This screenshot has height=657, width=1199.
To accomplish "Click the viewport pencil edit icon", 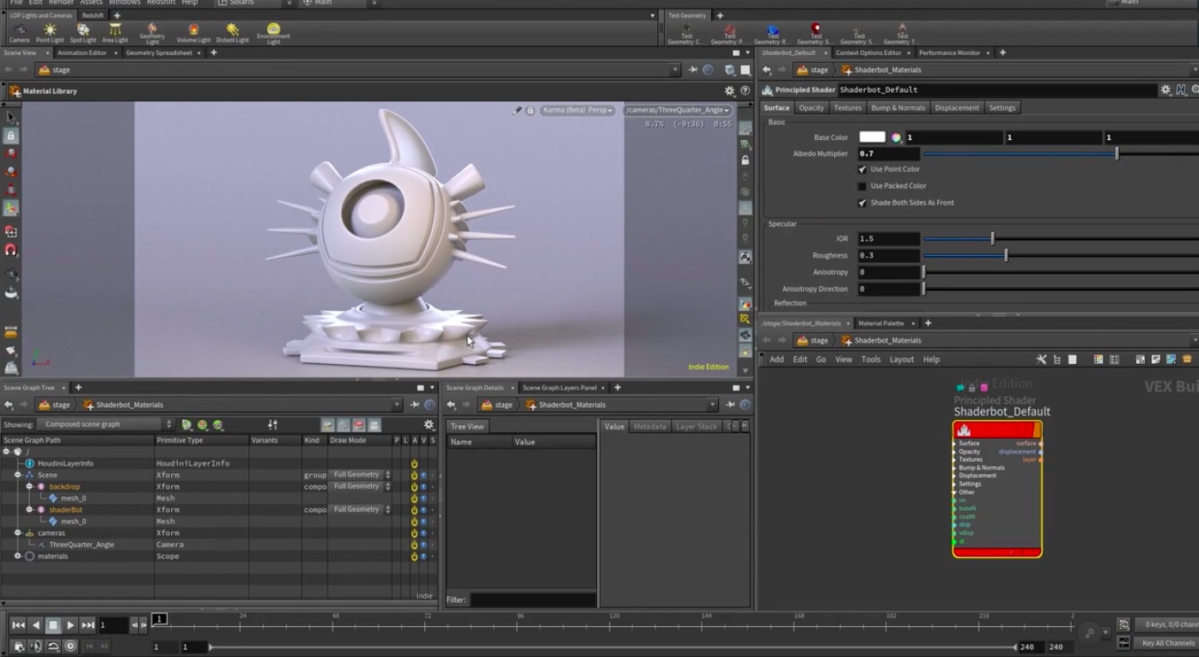I will pos(516,110).
